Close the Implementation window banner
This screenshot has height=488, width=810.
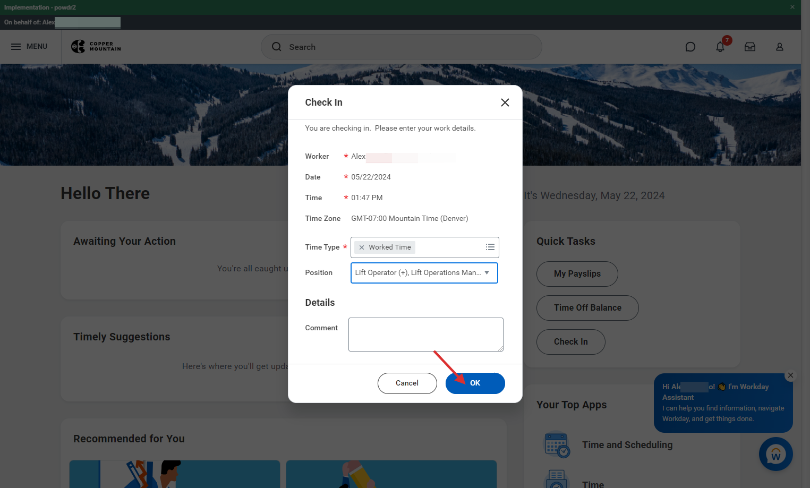(x=792, y=7)
